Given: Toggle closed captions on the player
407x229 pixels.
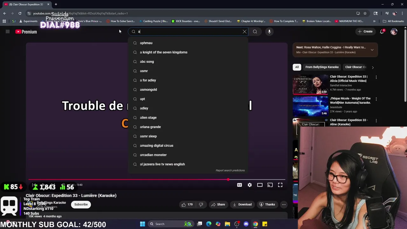Looking at the screenshot, I should click(x=239, y=185).
